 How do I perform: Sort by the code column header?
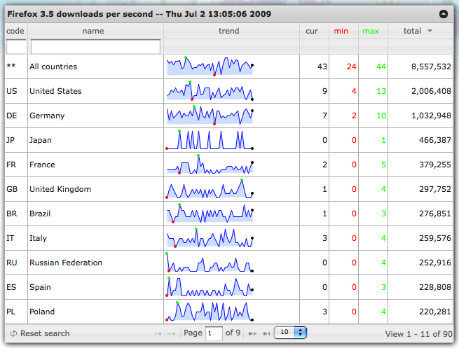click(15, 31)
